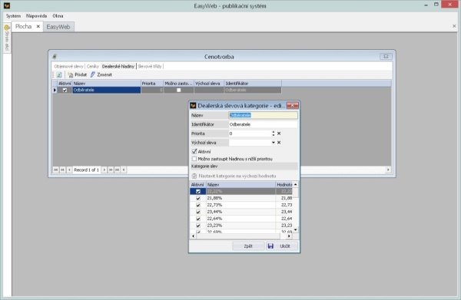This screenshot has width=461, height=300.
Task: Enable Možno zastoupit hladinou s nižší prioritou
Action: pyautogui.click(x=194, y=159)
